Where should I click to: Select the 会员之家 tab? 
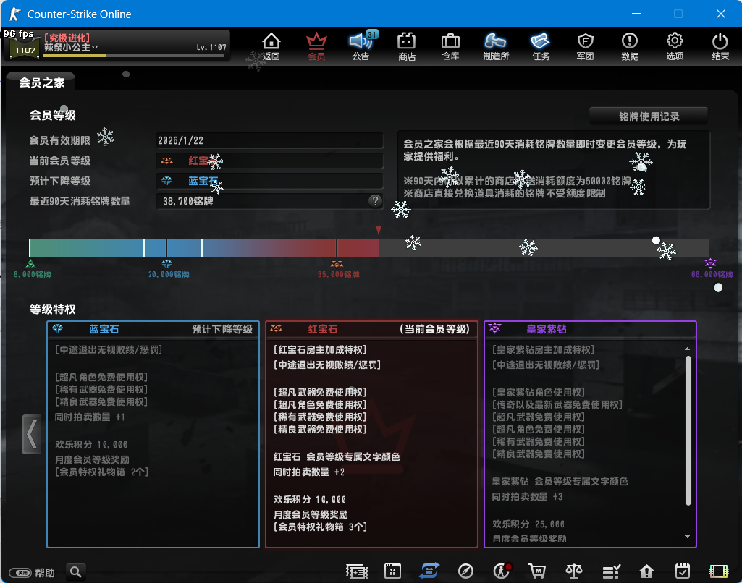[42, 82]
